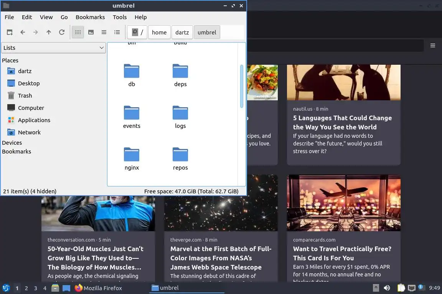Reload the current folder
Viewport: 442px width, 294px height.
(62, 33)
